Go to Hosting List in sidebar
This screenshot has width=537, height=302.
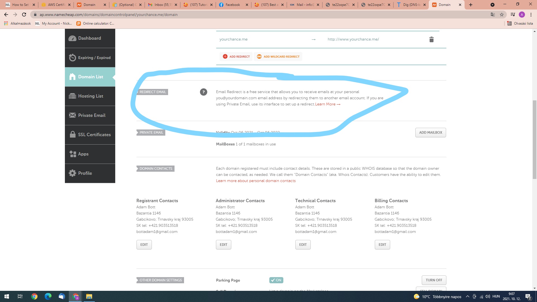click(90, 96)
